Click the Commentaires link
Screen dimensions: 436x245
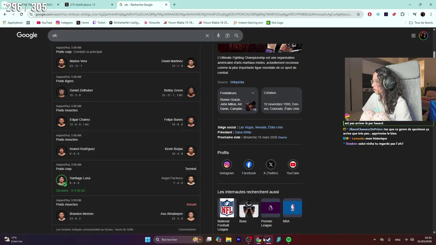coord(187,230)
